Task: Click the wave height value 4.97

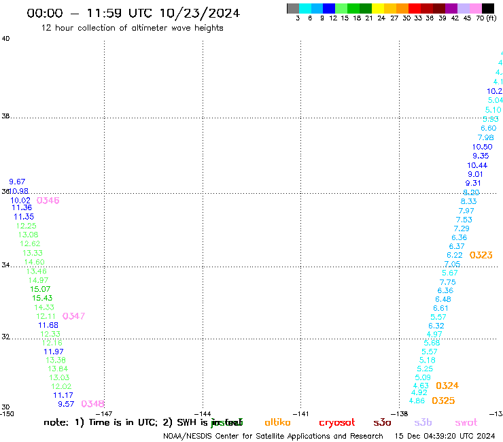Action: [434, 334]
